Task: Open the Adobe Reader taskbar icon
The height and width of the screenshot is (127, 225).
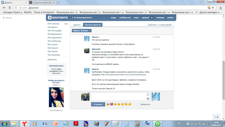Action: 76,124
